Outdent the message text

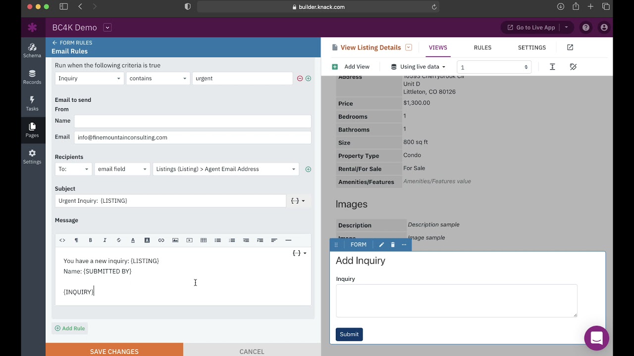coord(246,240)
